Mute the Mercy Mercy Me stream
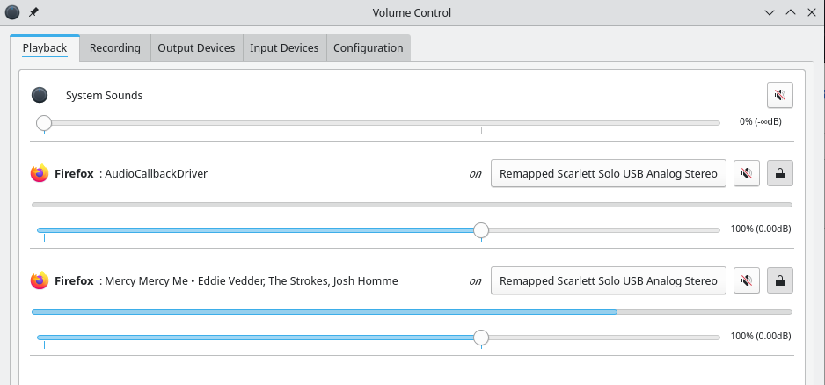The height and width of the screenshot is (385, 825). [747, 281]
